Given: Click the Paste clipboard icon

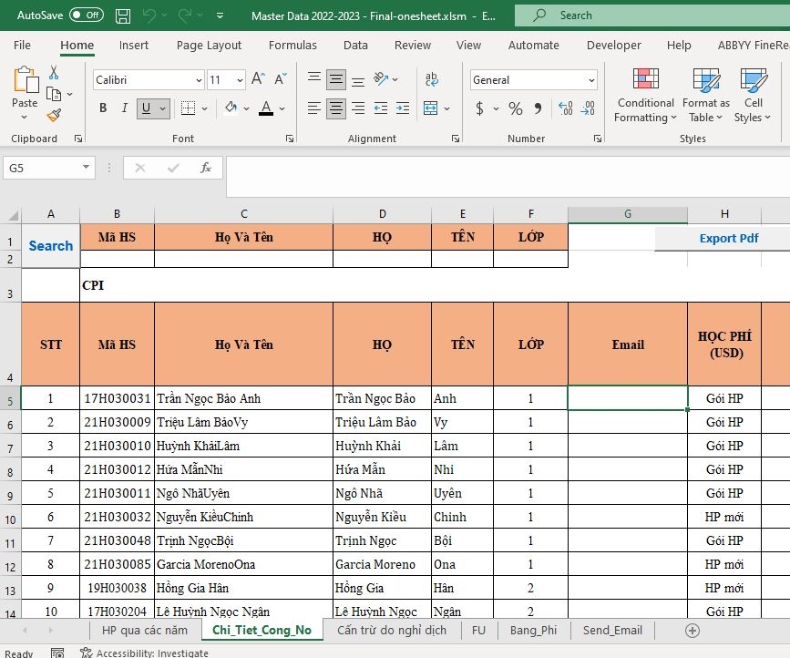Looking at the screenshot, I should 26,79.
